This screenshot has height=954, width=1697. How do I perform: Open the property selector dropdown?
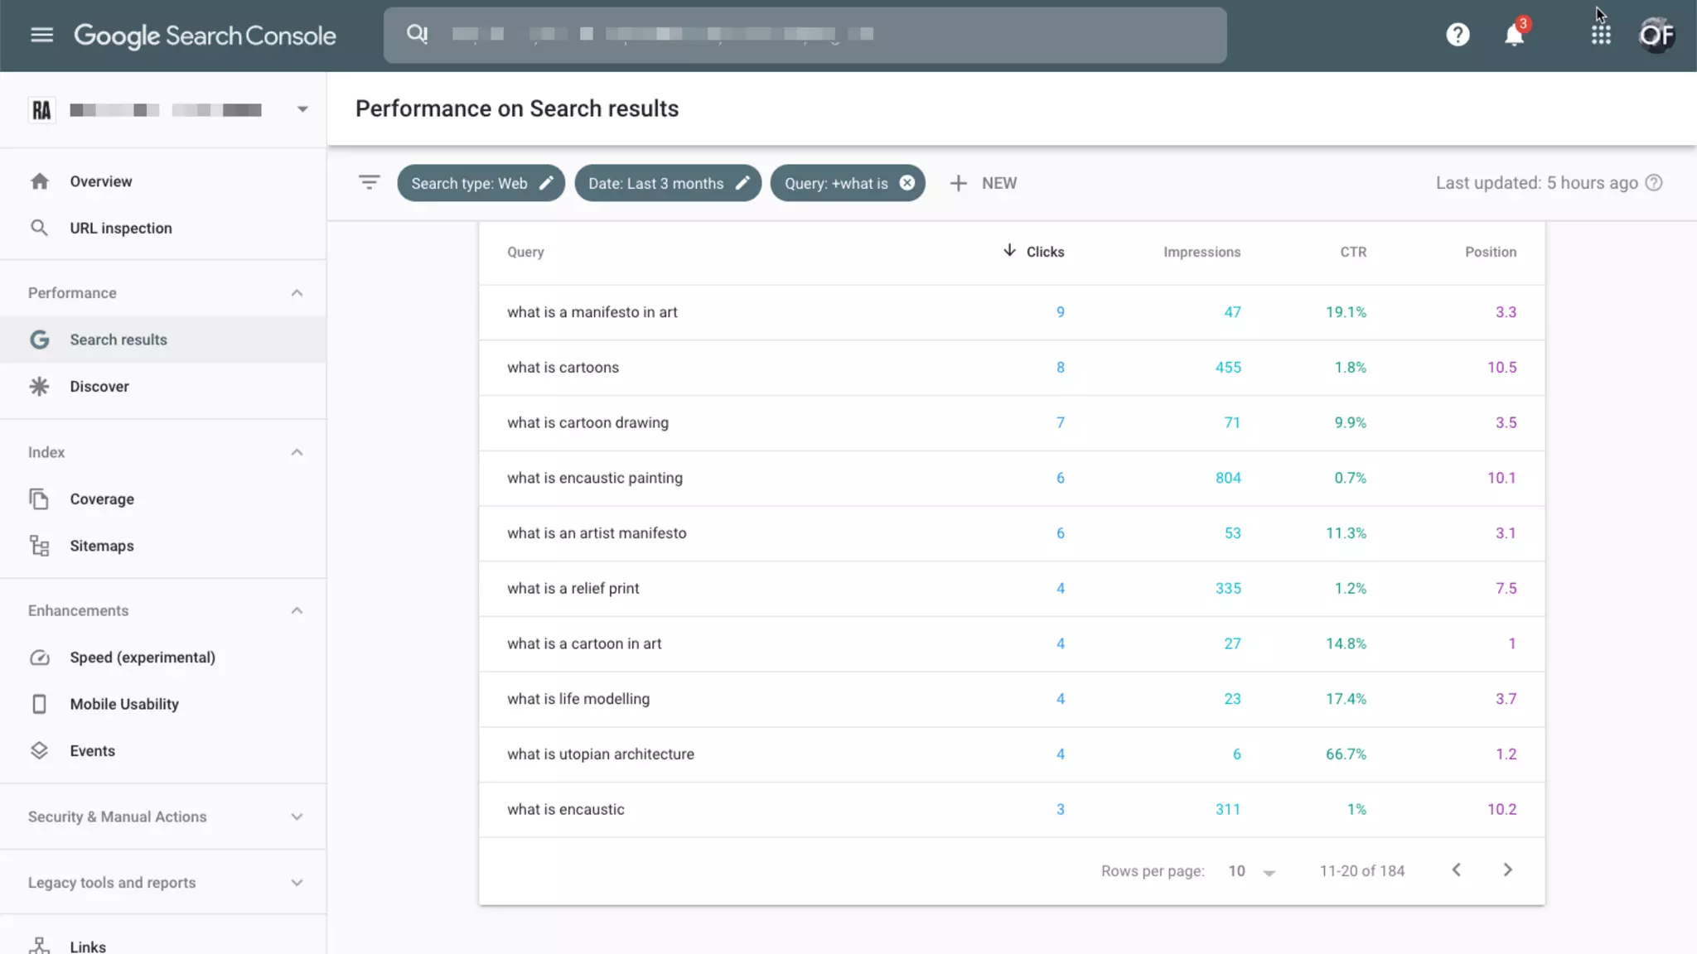tap(302, 109)
